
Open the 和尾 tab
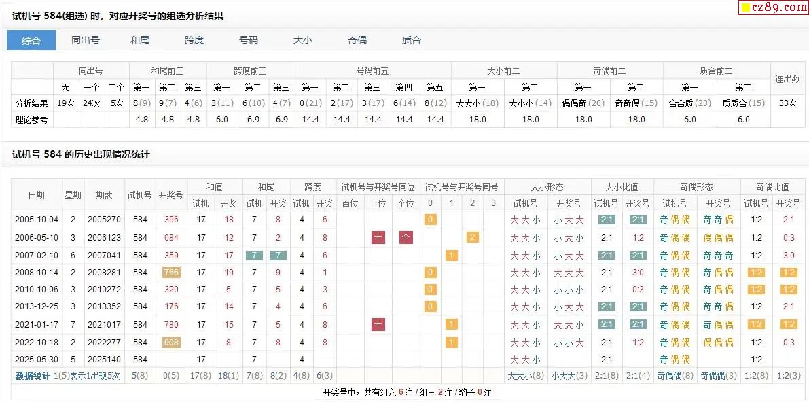coord(140,40)
